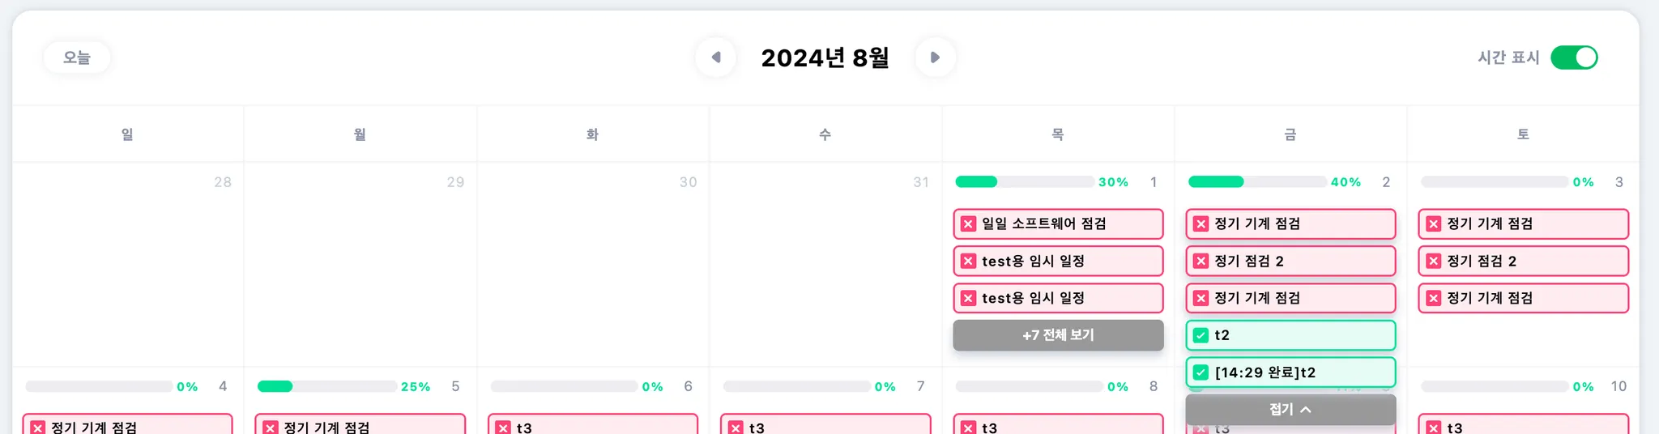This screenshot has height=434, width=1659.
Task: Click red X icon on Thursday's first test용 임시 일정
Action: (x=968, y=262)
